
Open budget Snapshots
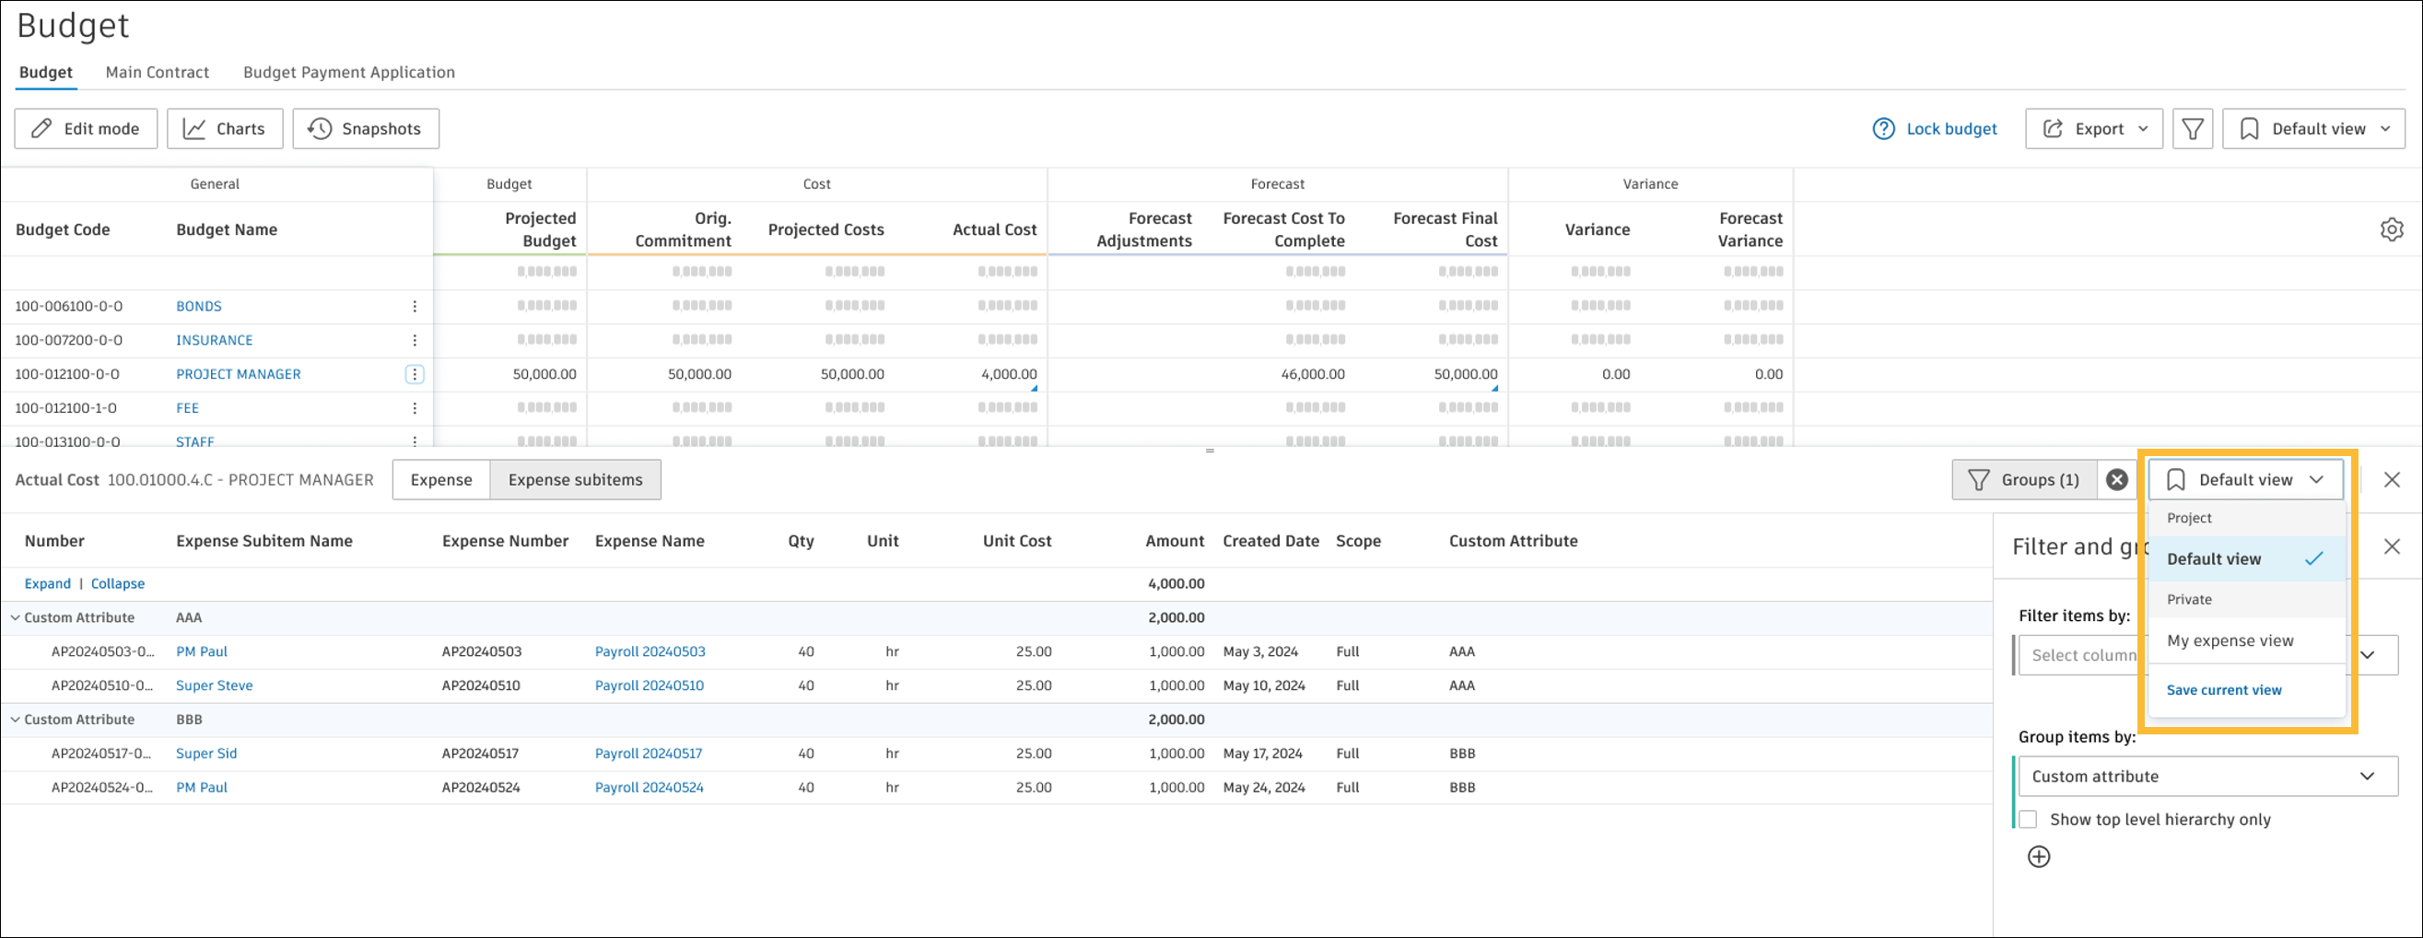(366, 129)
